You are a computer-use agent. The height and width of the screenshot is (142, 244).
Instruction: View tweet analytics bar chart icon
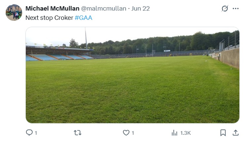[175, 133]
